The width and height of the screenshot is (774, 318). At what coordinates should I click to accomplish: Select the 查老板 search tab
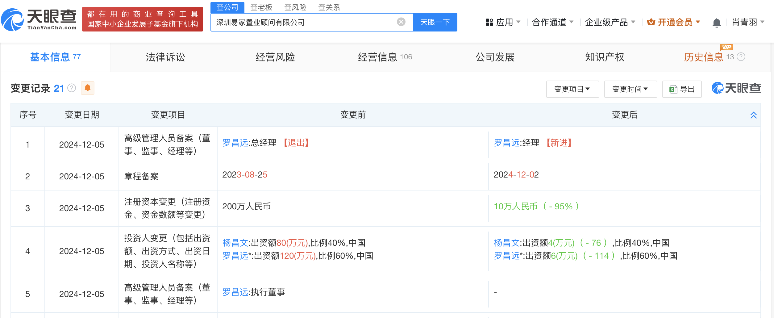point(261,7)
